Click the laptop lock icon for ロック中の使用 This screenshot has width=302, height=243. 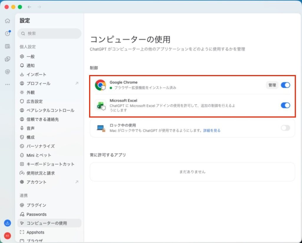(101, 128)
